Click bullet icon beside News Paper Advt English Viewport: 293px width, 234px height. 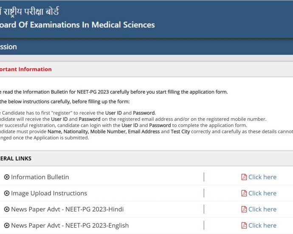(x=7, y=225)
